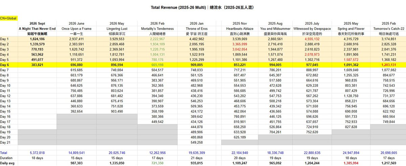The width and height of the screenshot is (406, 166).
Task: Click the 'Once Upon a Frame' header
Action: pyautogui.click(x=76, y=29)
